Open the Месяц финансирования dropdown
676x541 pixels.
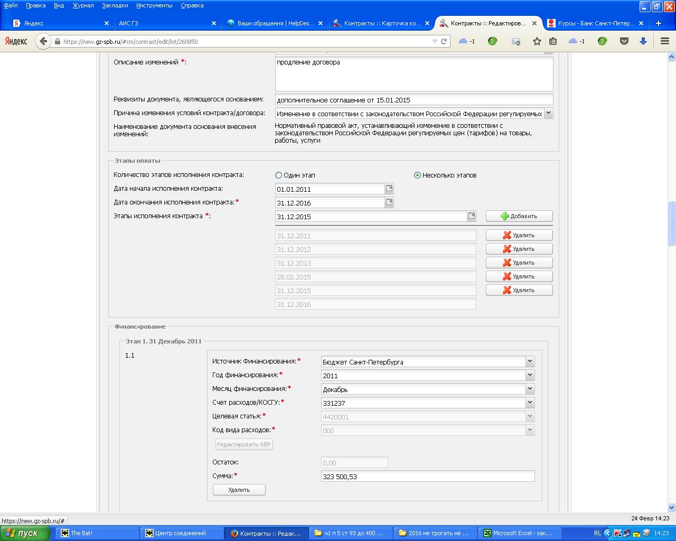pos(530,389)
